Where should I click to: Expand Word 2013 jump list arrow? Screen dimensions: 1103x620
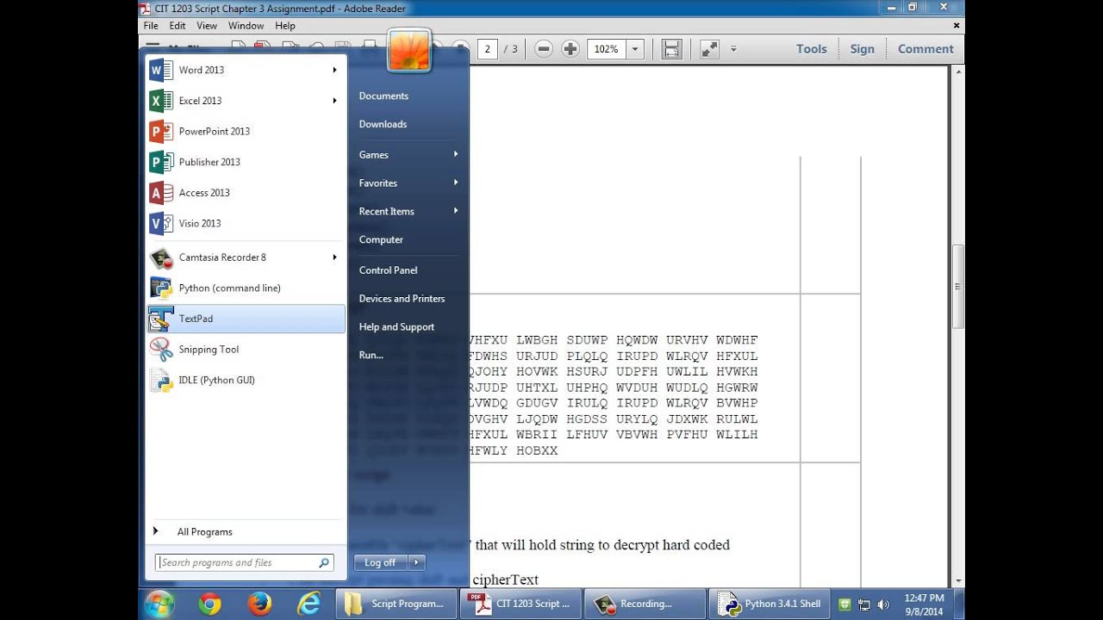(x=334, y=70)
